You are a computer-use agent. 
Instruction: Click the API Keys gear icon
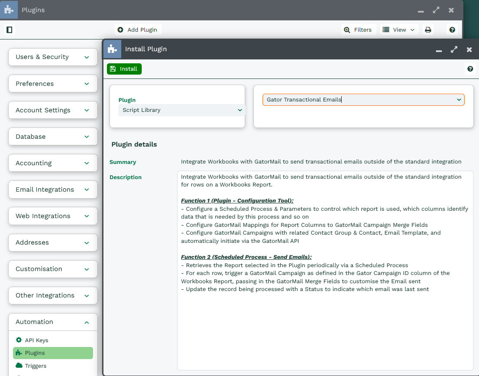(19, 340)
